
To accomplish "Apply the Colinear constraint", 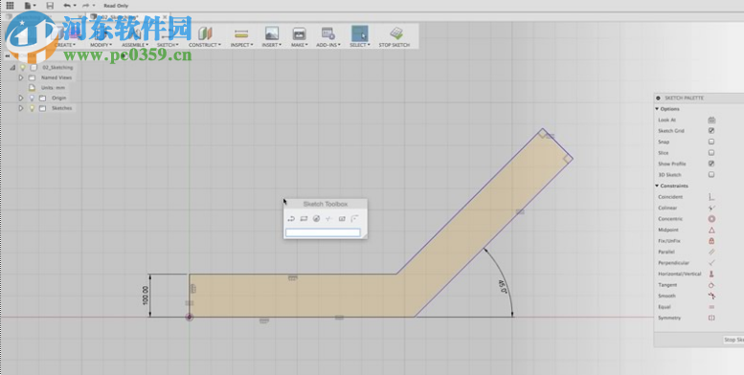I will (711, 208).
